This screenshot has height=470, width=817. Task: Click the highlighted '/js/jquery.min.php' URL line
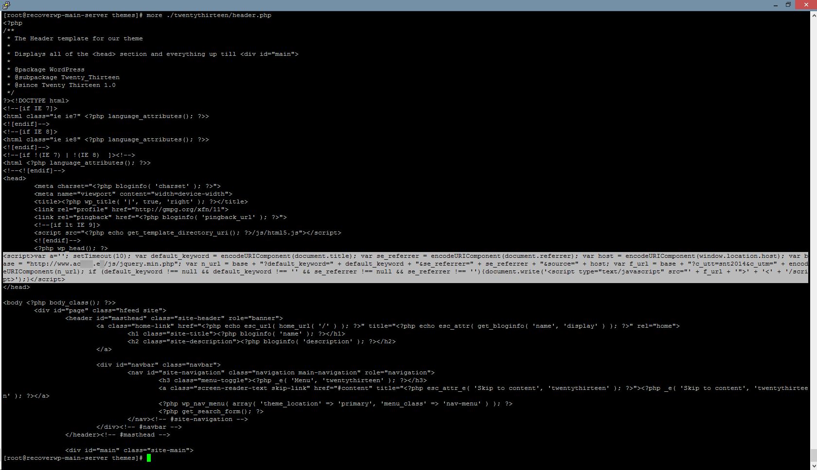tap(405, 264)
